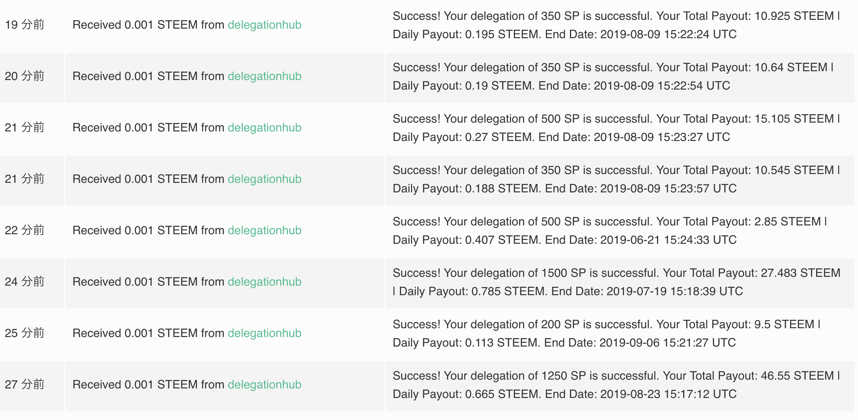This screenshot has height=420, width=858.
Task: Open delegationhub link in 27 分前 row
Action: pyautogui.click(x=264, y=385)
